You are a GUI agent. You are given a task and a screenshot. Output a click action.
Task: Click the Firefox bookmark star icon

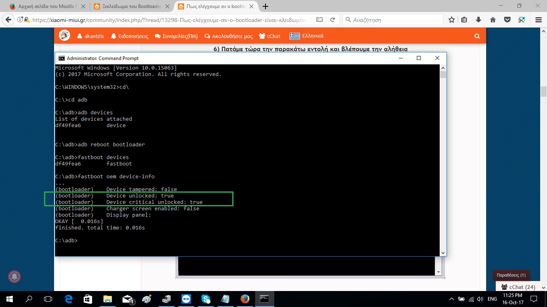click(x=452, y=20)
